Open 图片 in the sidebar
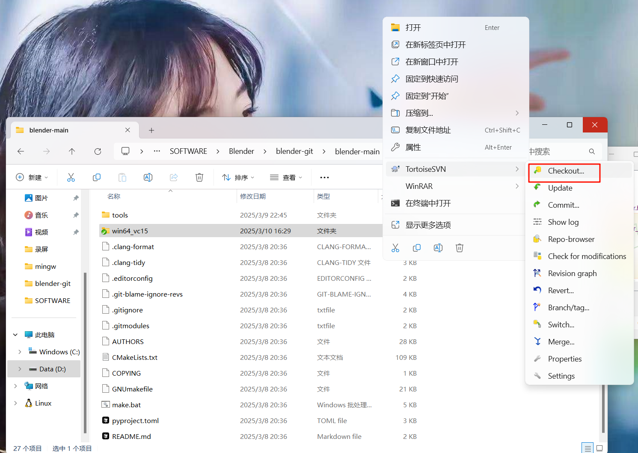 tap(41, 198)
